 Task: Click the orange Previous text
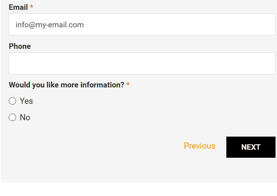point(199,146)
